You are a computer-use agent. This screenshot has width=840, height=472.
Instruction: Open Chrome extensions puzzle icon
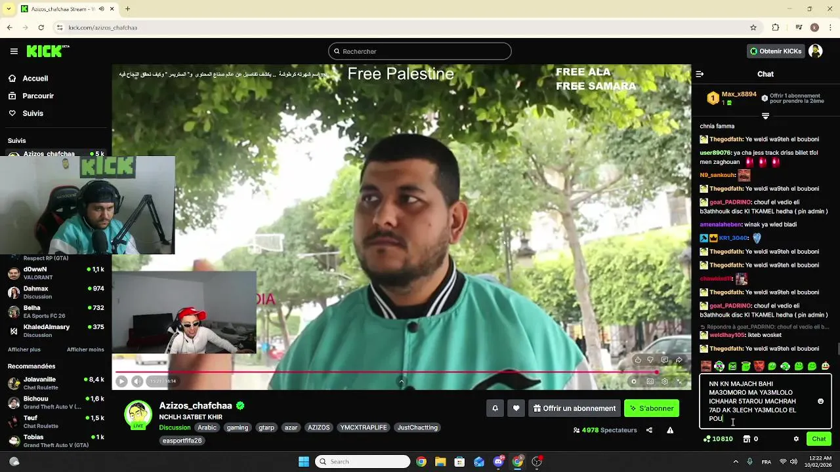(776, 28)
